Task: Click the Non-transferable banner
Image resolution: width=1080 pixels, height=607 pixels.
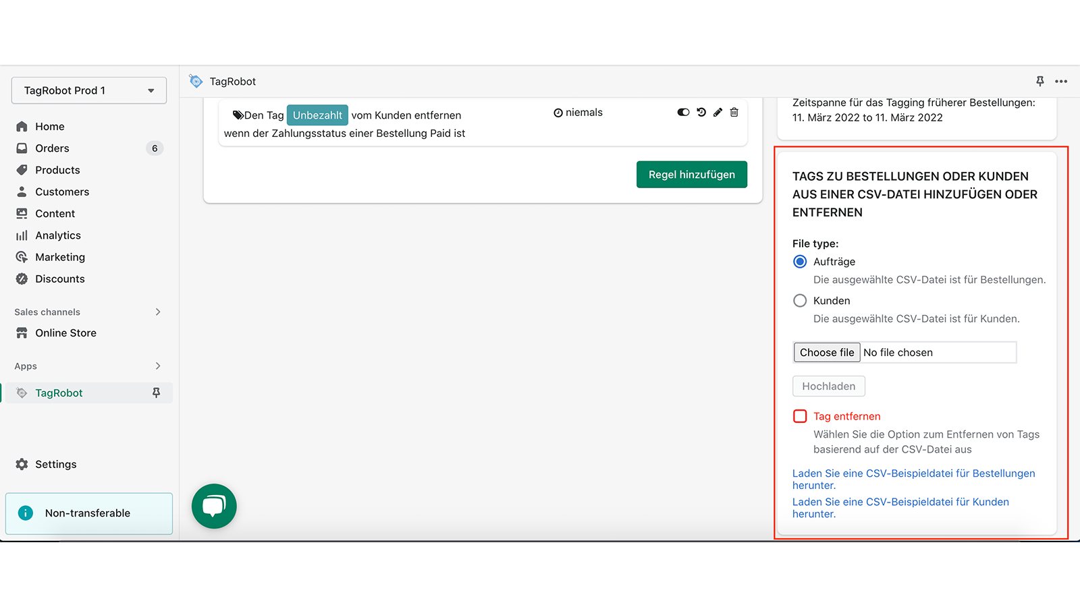Action: [x=89, y=513]
